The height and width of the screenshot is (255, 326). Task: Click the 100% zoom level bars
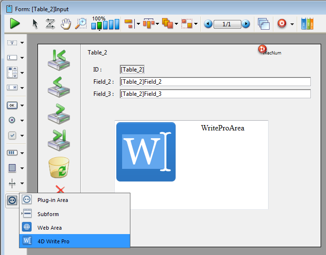(106, 23)
